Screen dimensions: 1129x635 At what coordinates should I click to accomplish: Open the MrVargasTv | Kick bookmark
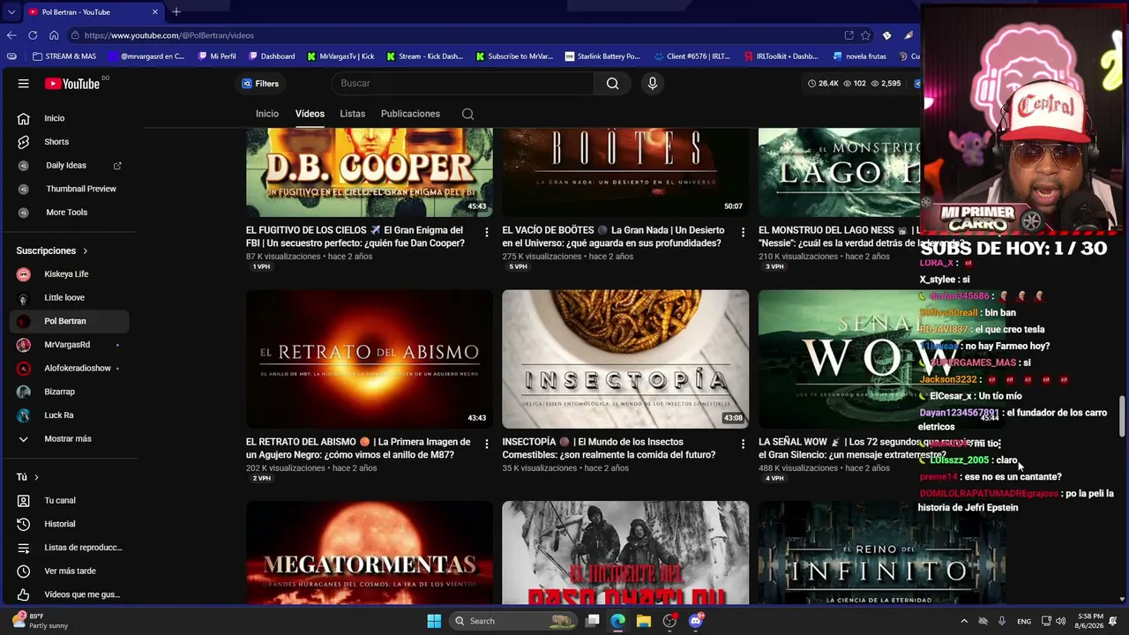point(340,56)
